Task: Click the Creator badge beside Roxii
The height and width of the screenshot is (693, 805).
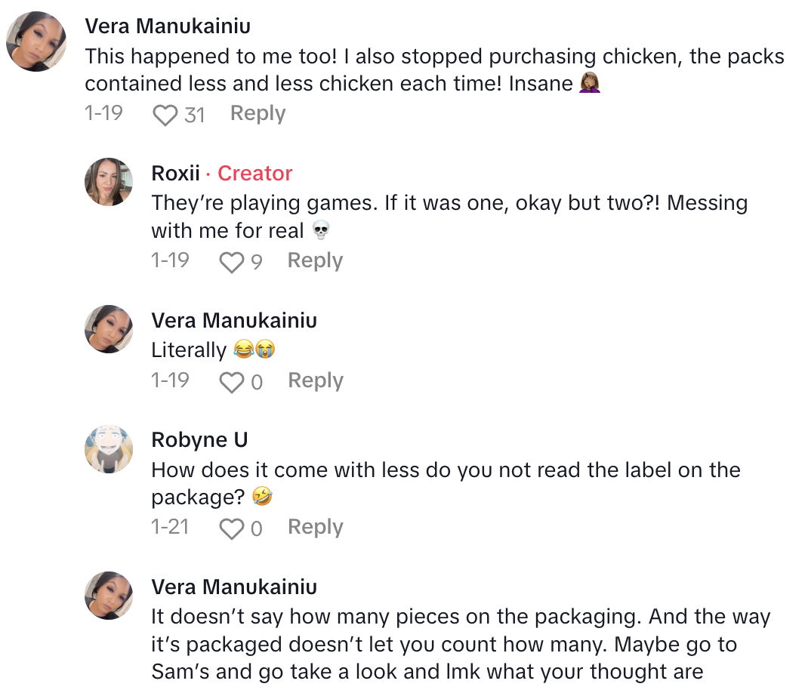Action: click(254, 174)
